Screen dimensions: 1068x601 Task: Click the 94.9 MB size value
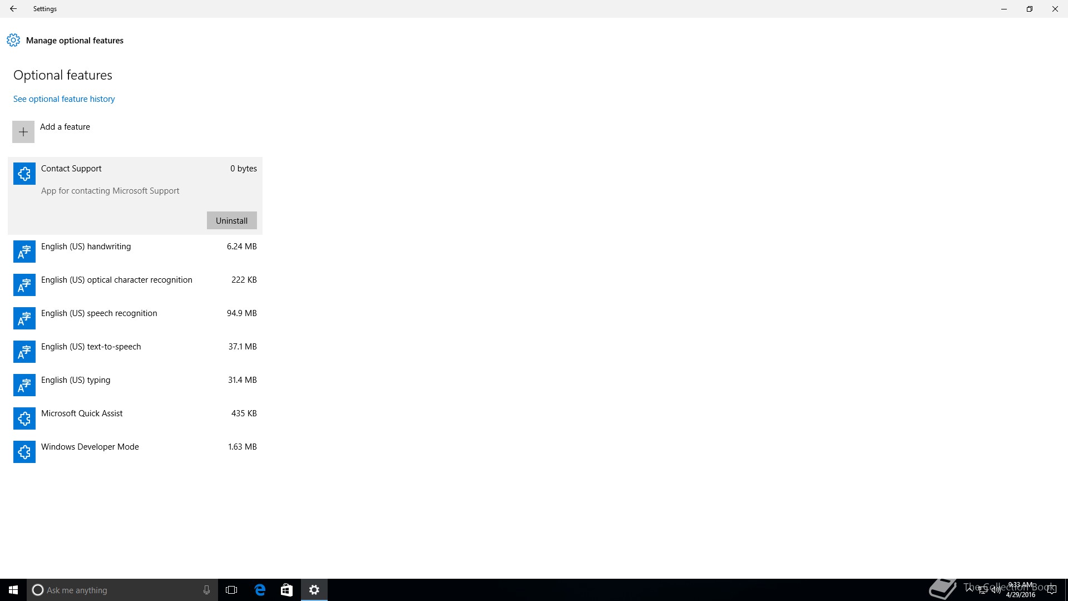click(x=242, y=313)
